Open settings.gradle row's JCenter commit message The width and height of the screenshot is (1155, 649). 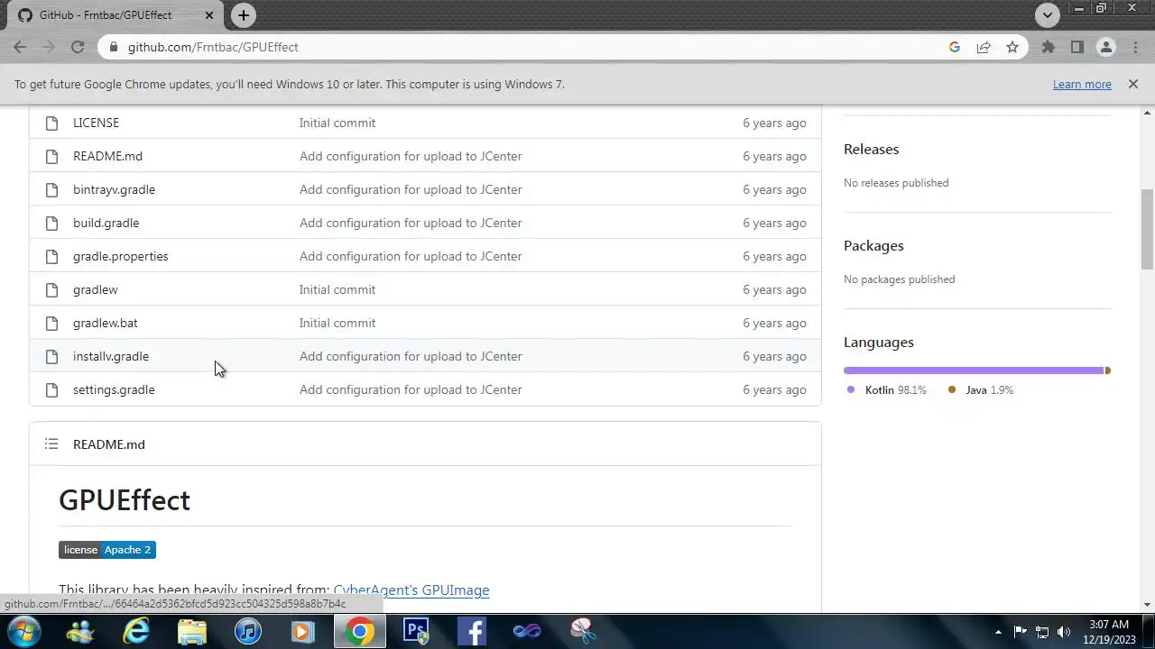tap(411, 389)
